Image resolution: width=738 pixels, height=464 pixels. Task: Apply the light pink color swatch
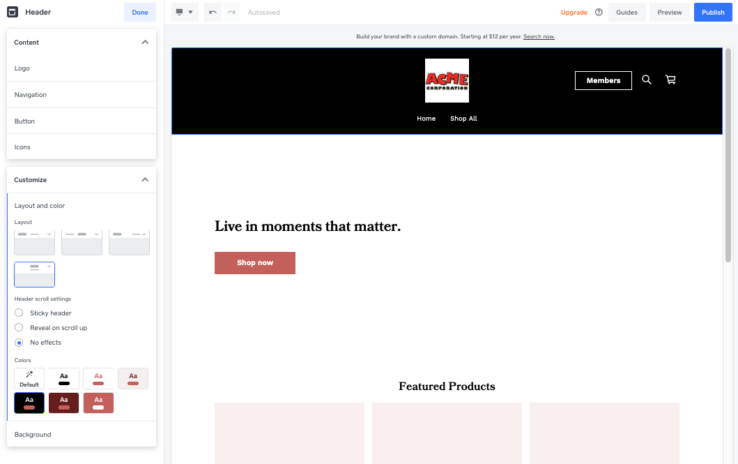[133, 379]
